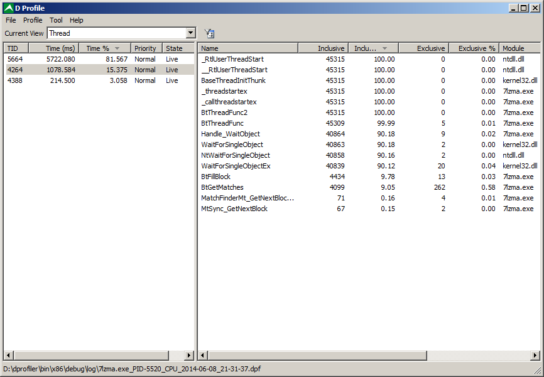Select BtThreadFunc2 function row
The width and height of the screenshot is (544, 377).
coord(369,112)
